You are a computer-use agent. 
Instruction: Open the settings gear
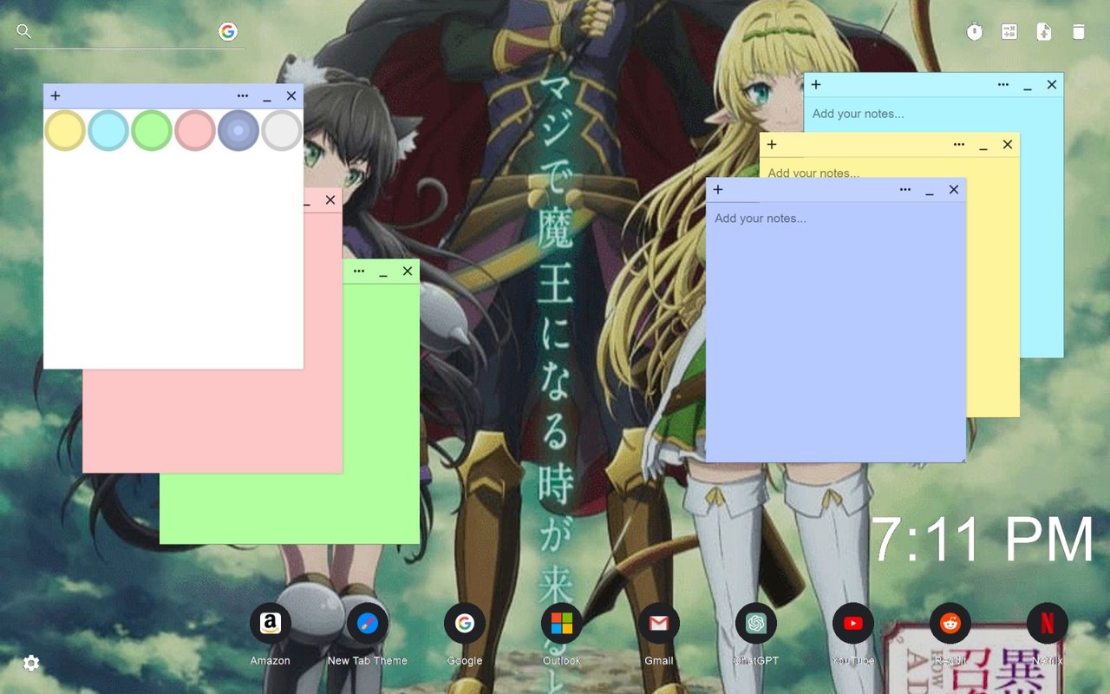(x=31, y=664)
